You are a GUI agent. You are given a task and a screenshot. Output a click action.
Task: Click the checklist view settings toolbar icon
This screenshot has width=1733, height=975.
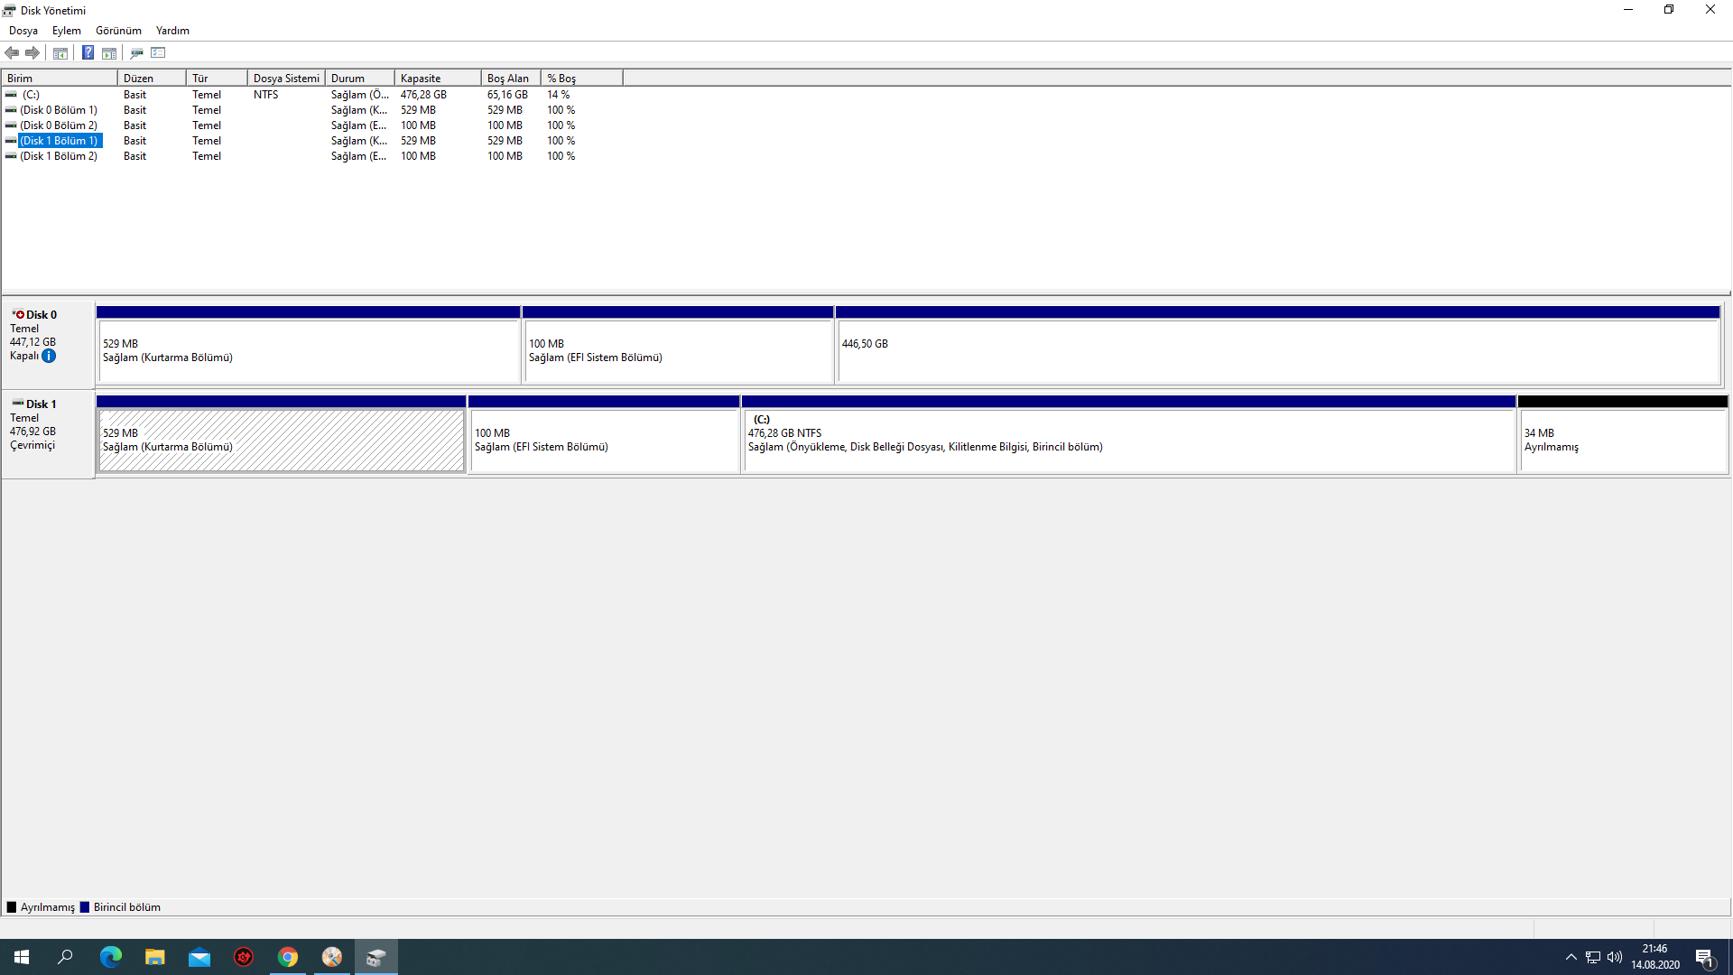[x=159, y=53]
